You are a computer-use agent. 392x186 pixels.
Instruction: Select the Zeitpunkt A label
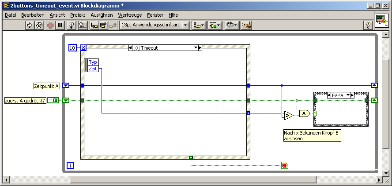click(x=47, y=86)
